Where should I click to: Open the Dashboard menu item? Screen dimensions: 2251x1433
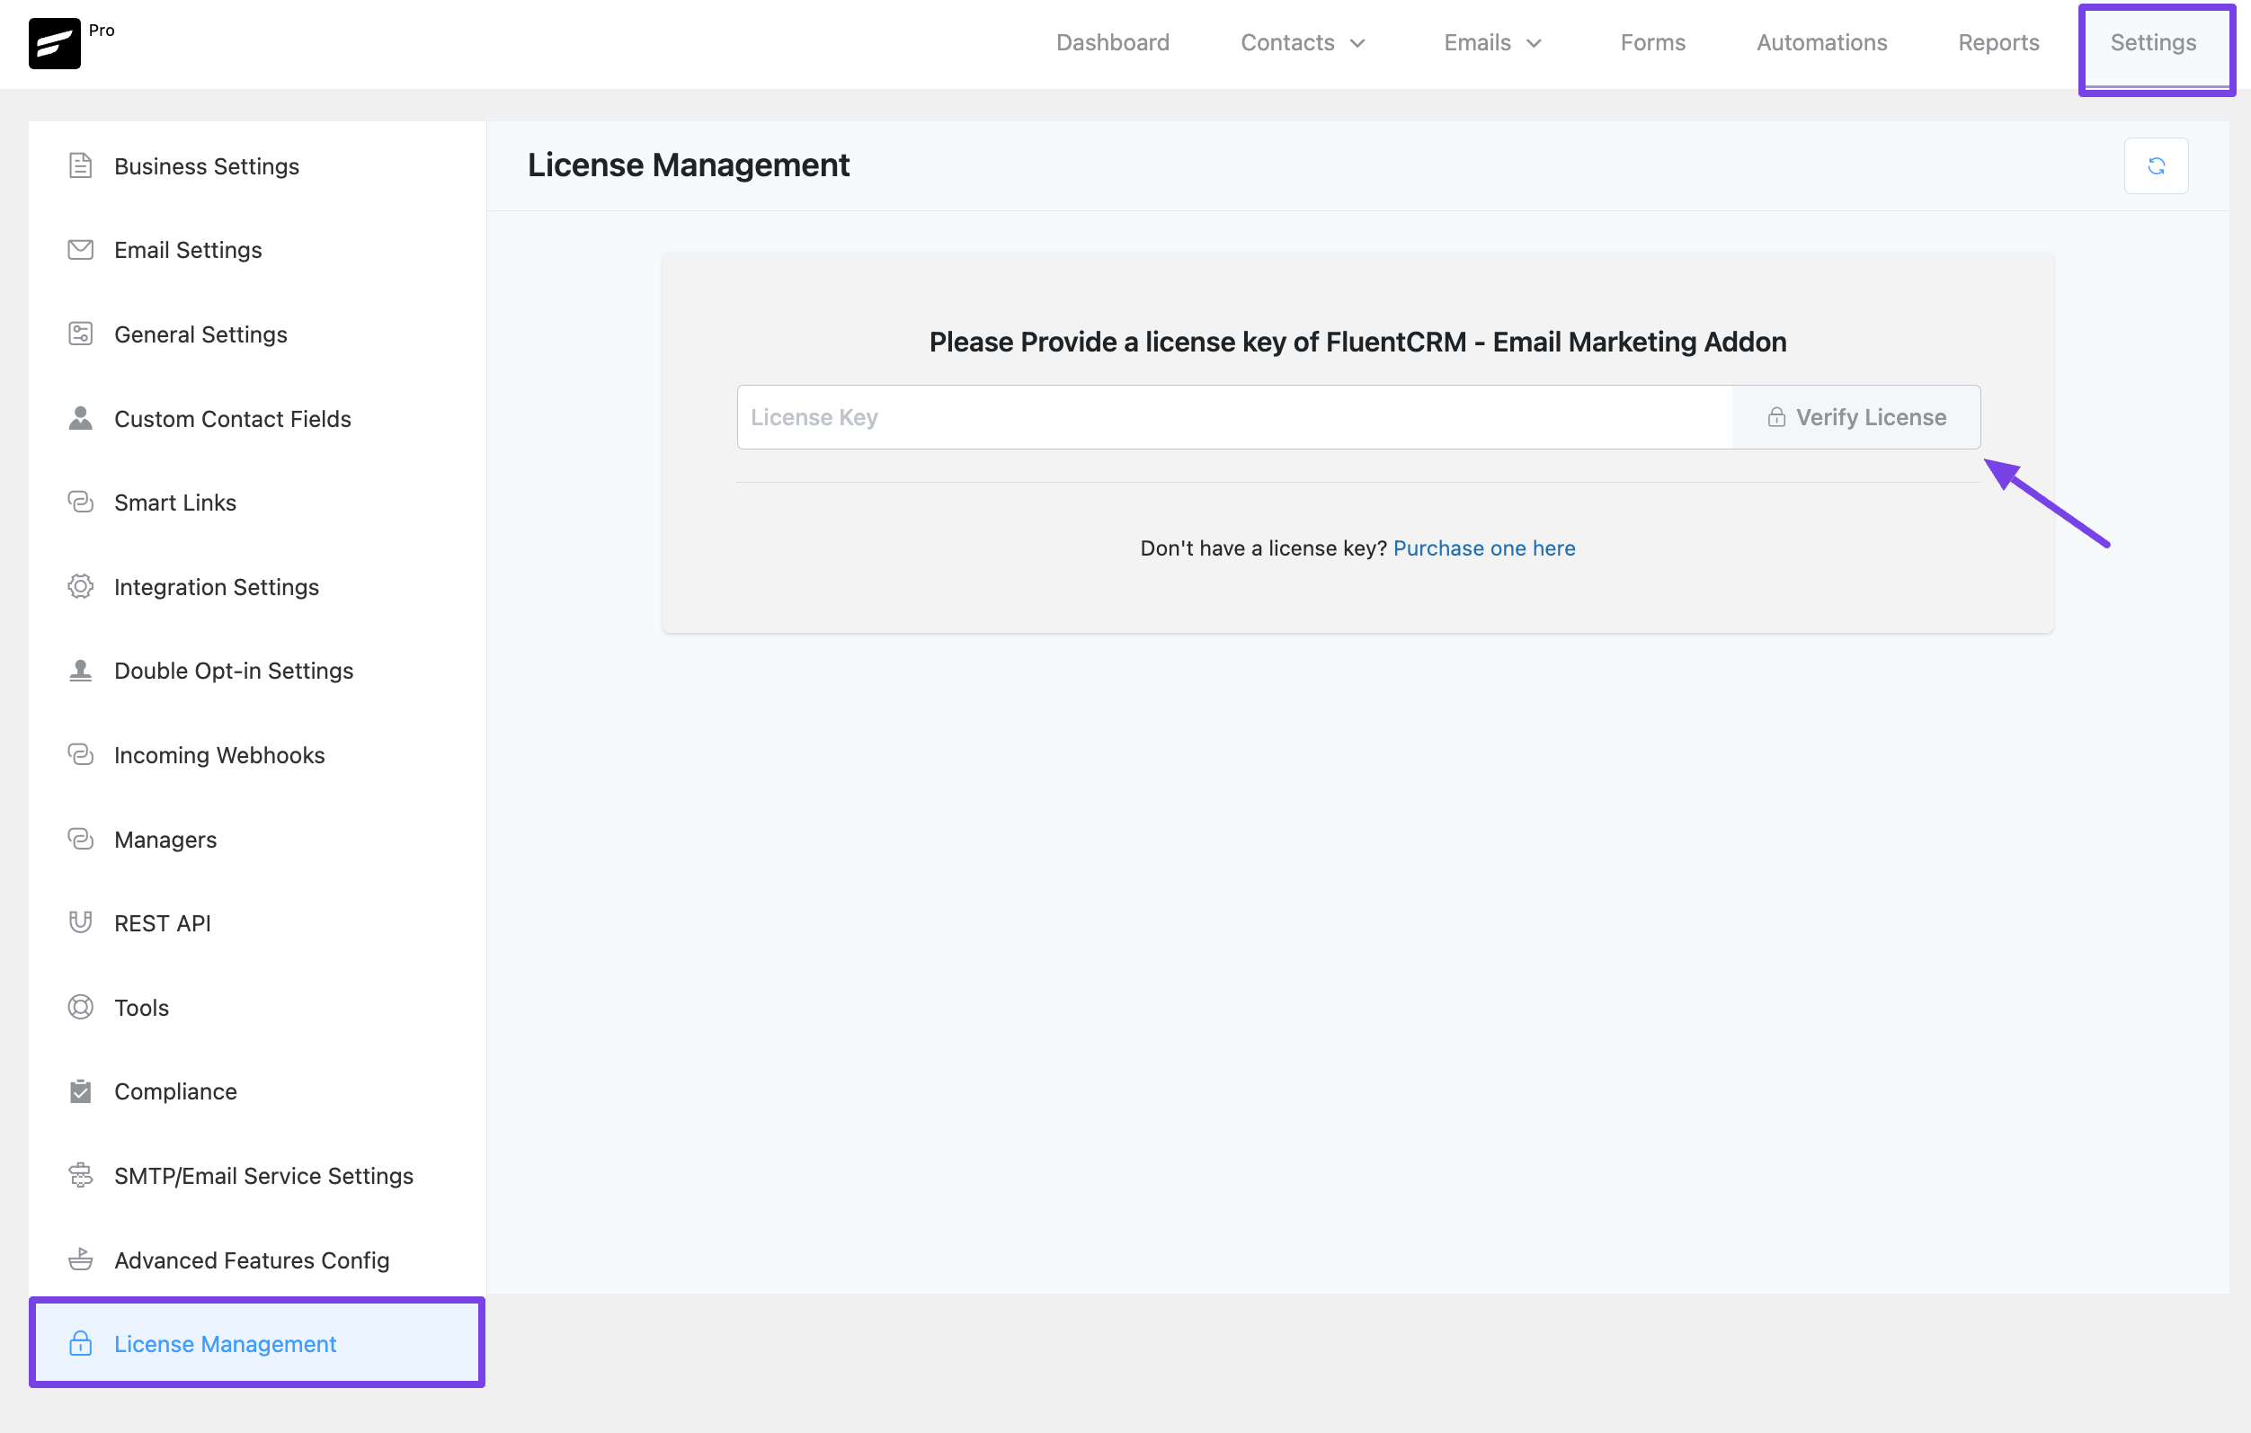tap(1112, 42)
